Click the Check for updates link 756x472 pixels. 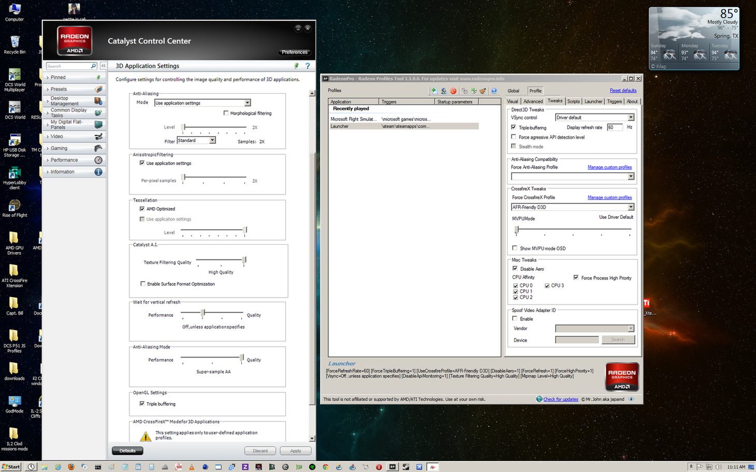click(x=561, y=399)
